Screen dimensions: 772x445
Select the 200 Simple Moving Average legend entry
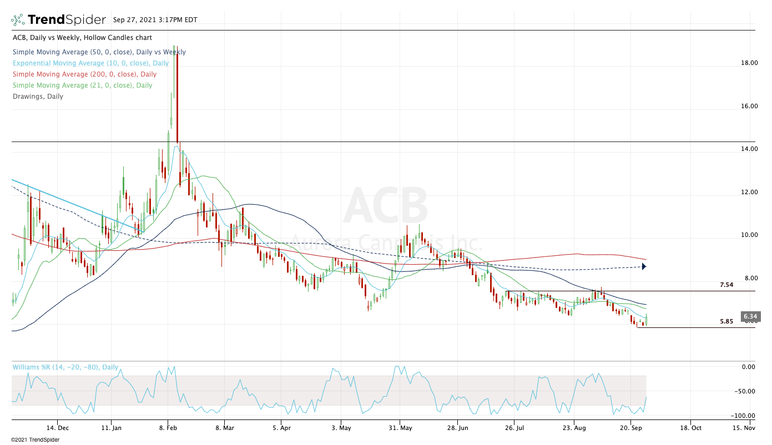84,74
